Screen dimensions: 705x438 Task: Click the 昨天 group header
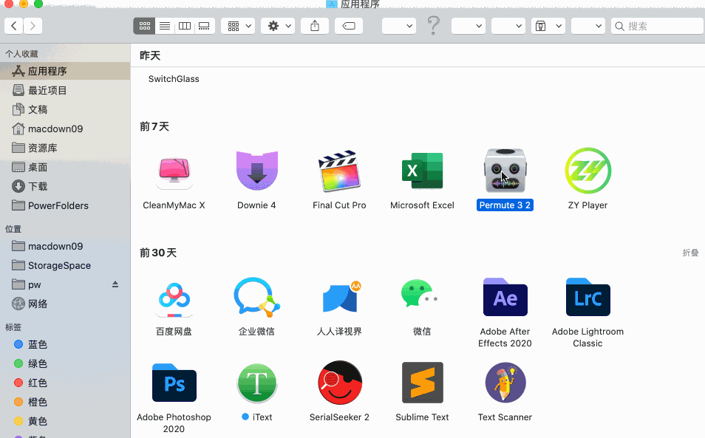[x=150, y=55]
